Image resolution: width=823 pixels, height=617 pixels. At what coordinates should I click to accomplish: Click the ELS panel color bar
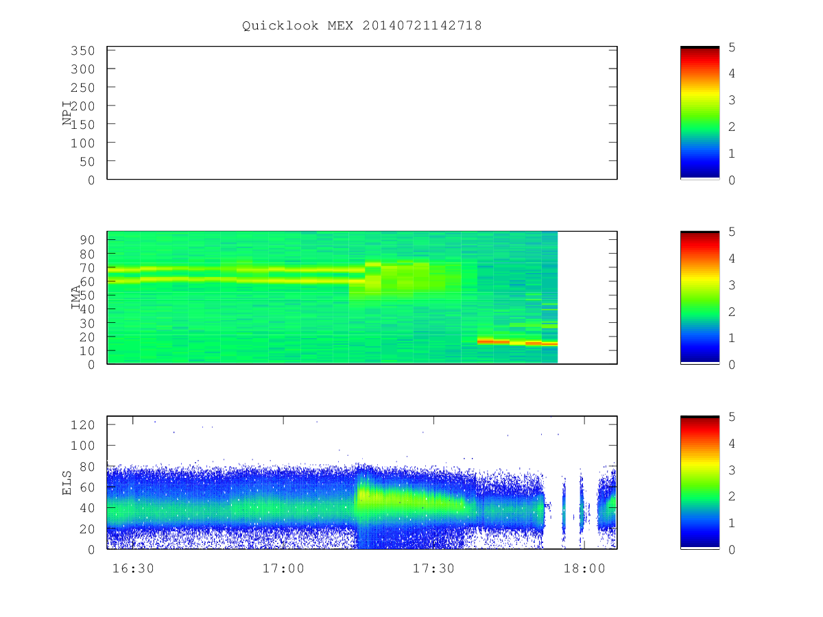pyautogui.click(x=700, y=483)
